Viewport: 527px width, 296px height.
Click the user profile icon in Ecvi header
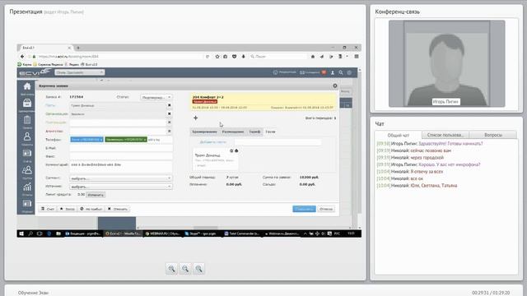point(333,72)
